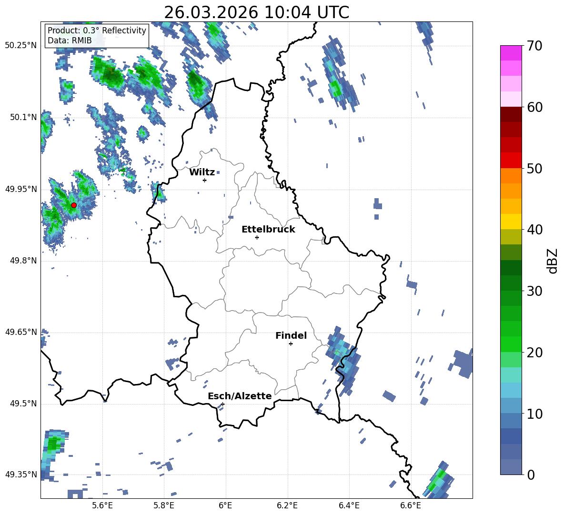Image resolution: width=564 pixels, height=515 pixels.
Task: Click the magenta top segment of colorbar
Action: tap(511, 53)
